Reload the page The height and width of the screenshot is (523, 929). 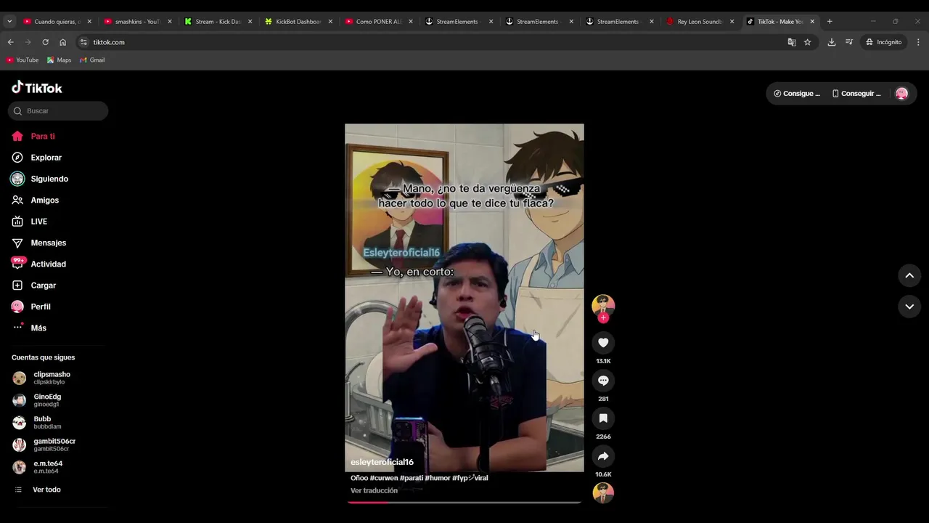coord(45,42)
